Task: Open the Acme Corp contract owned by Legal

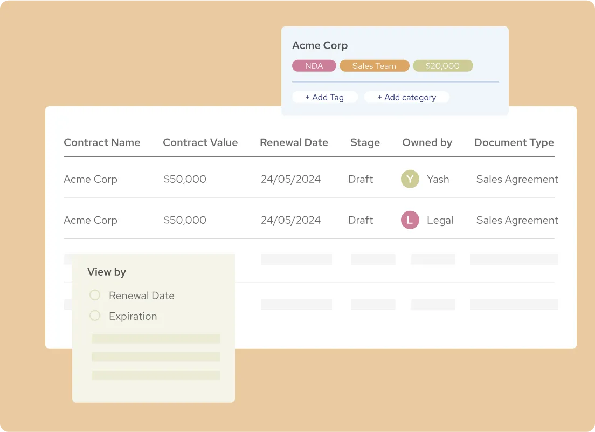Action: pos(91,220)
